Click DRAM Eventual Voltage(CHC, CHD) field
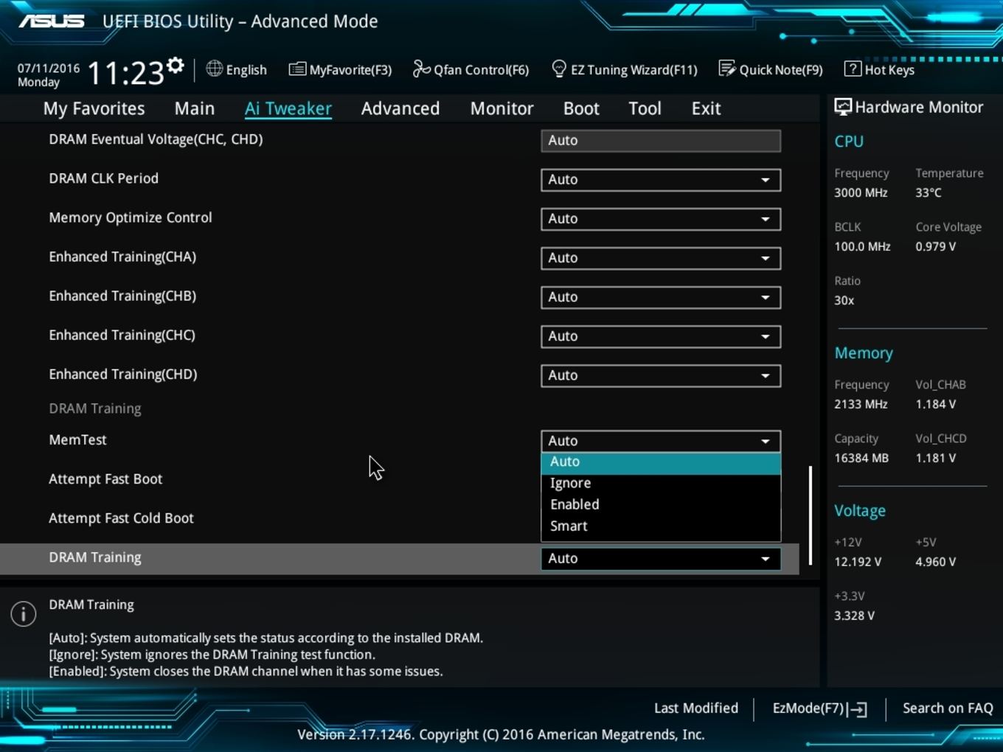The width and height of the screenshot is (1003, 752). click(x=661, y=140)
